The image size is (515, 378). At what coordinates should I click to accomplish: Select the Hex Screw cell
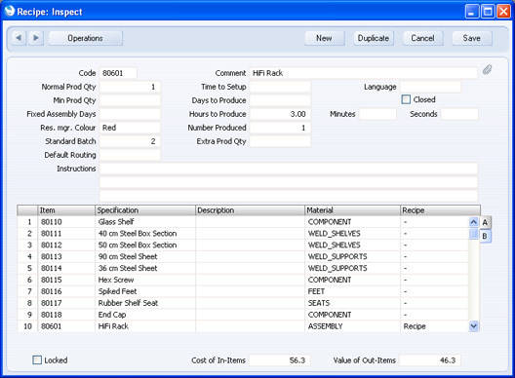[145, 280]
